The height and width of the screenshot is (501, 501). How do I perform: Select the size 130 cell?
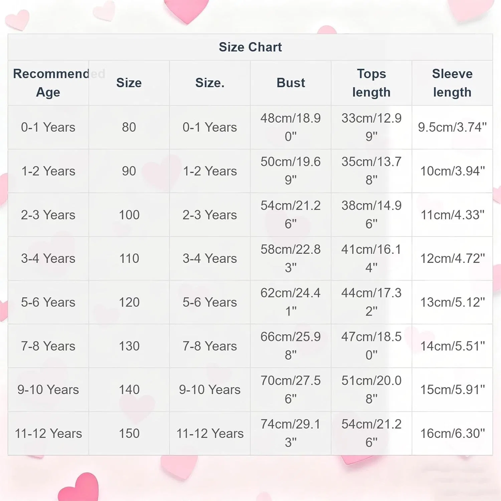coord(129,346)
